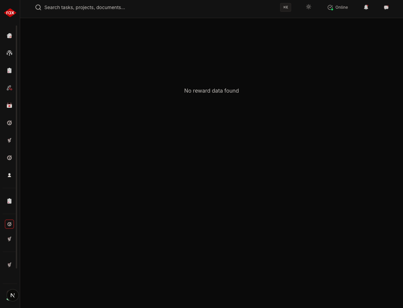The height and width of the screenshot is (308, 403).
Task: Open the support headset icon in sidebar
Action: click(9, 53)
